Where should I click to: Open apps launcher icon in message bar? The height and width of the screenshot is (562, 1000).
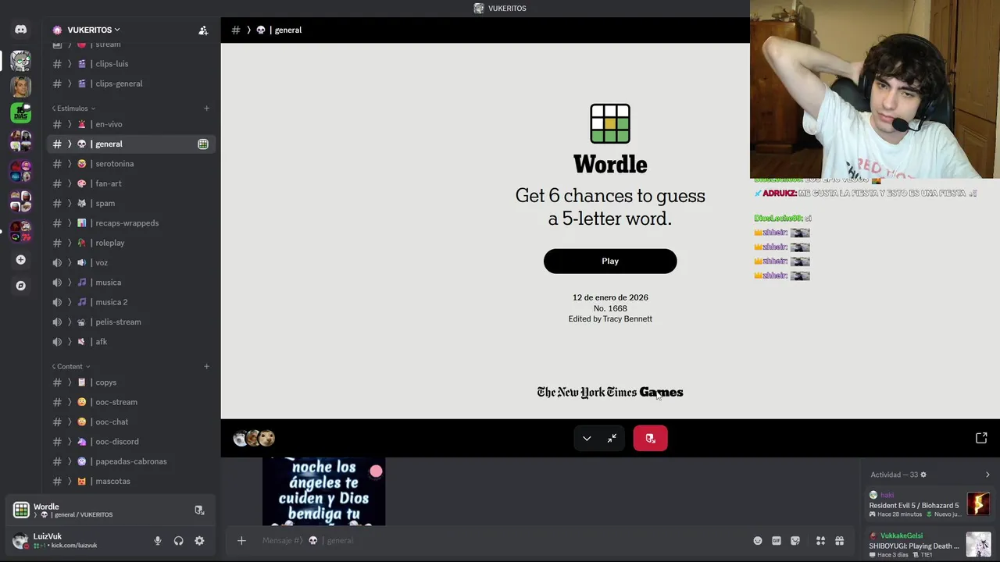pos(820,541)
